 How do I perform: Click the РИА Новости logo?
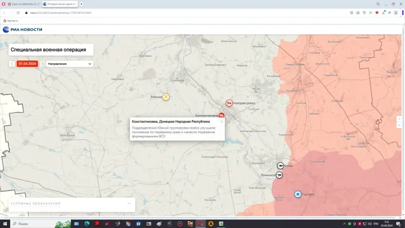(x=23, y=29)
